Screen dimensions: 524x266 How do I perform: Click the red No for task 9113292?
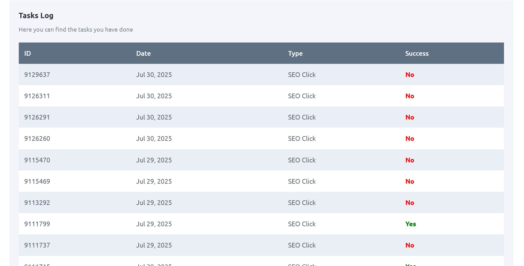click(410, 203)
